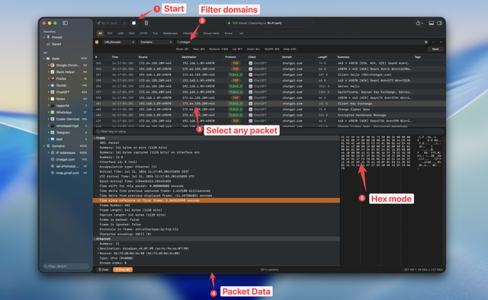Open the Wi-Fi (en1) interface selector

pos(111,23)
